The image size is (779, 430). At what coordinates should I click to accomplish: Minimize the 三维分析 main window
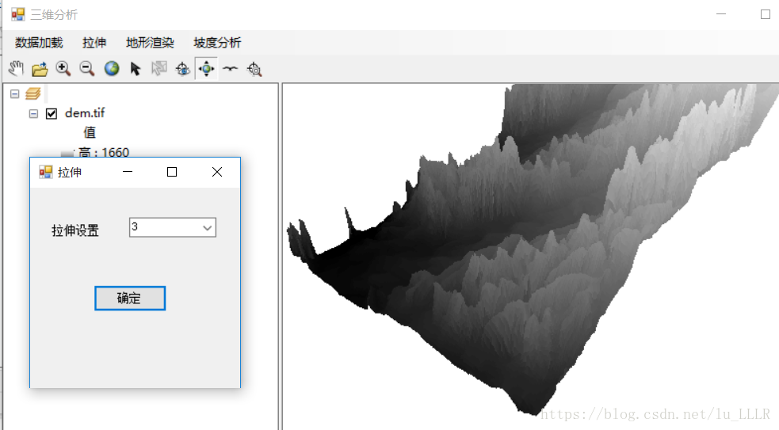point(721,14)
